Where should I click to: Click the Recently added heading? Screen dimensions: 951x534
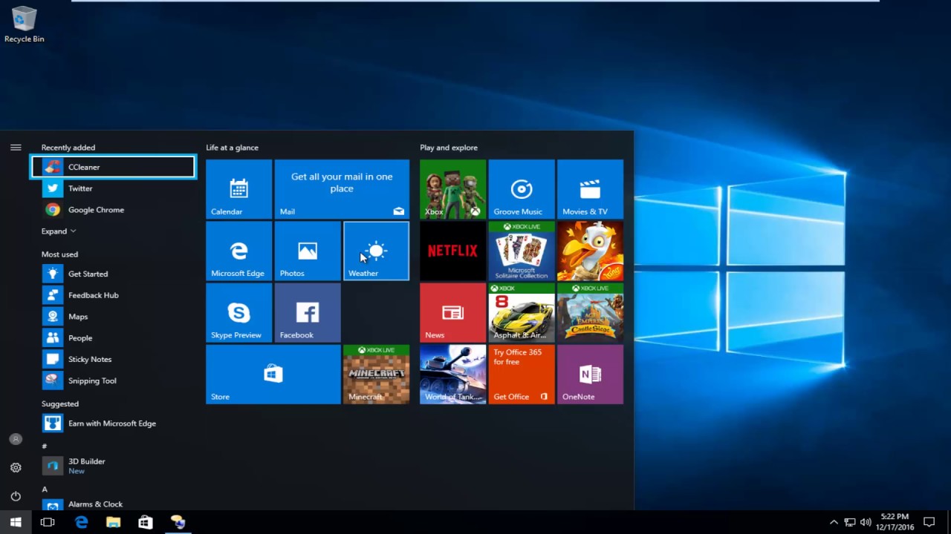pos(68,148)
